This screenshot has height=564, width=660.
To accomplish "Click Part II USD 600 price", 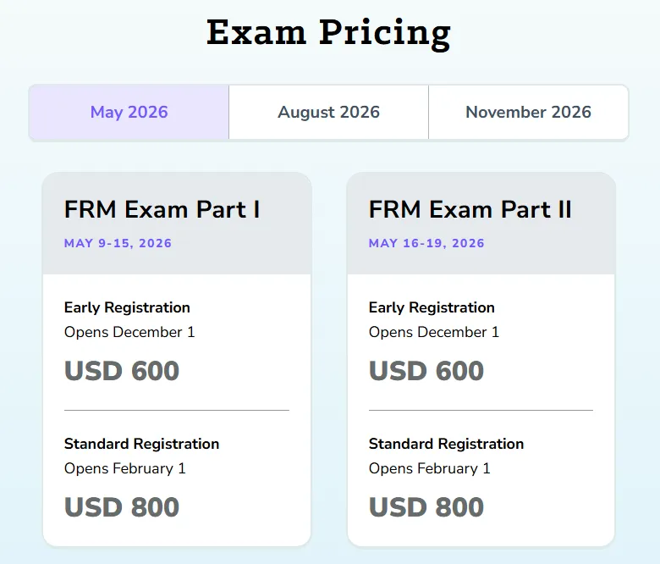I will (426, 371).
